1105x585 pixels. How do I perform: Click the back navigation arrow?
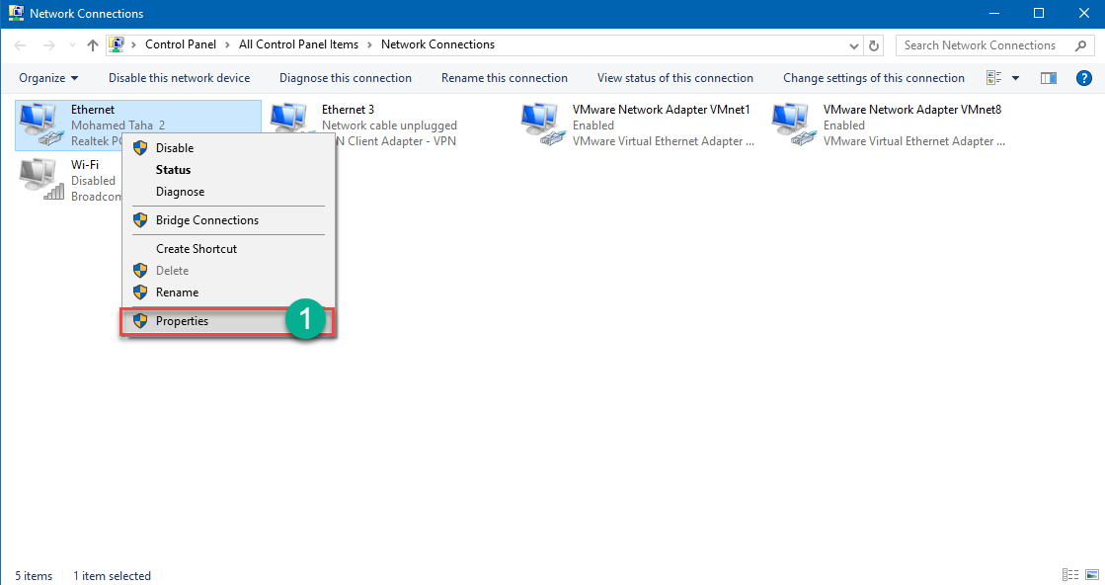tap(20, 44)
